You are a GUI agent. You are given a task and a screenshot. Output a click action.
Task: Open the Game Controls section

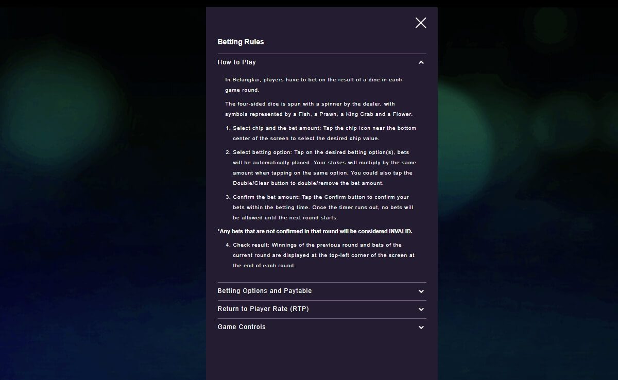(242, 327)
